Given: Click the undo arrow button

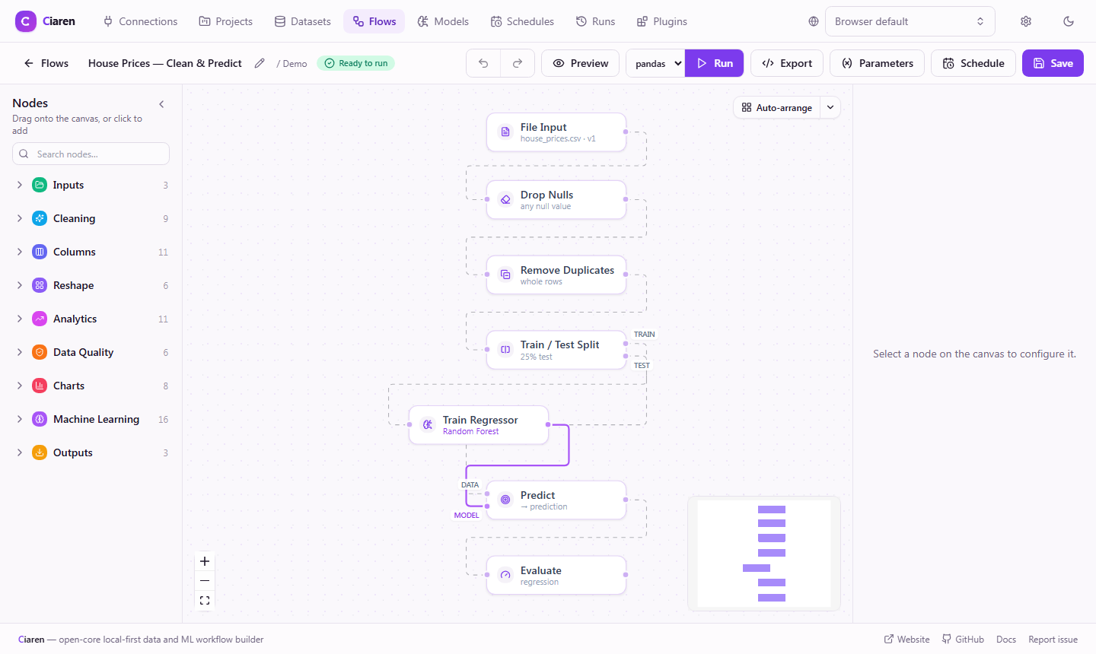Looking at the screenshot, I should pos(483,63).
